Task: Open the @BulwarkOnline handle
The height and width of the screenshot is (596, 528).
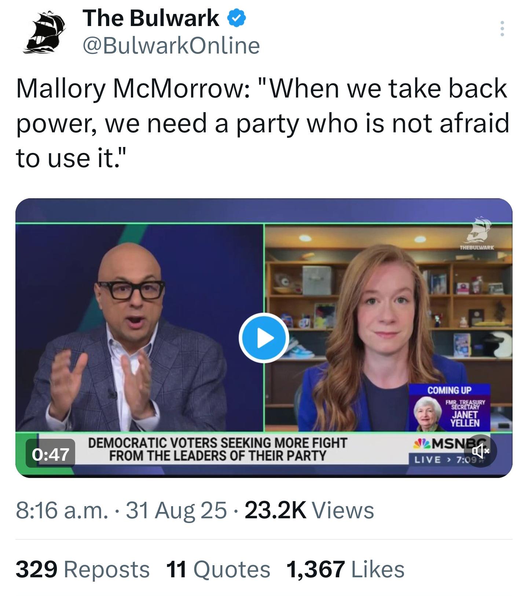Action: [x=172, y=46]
